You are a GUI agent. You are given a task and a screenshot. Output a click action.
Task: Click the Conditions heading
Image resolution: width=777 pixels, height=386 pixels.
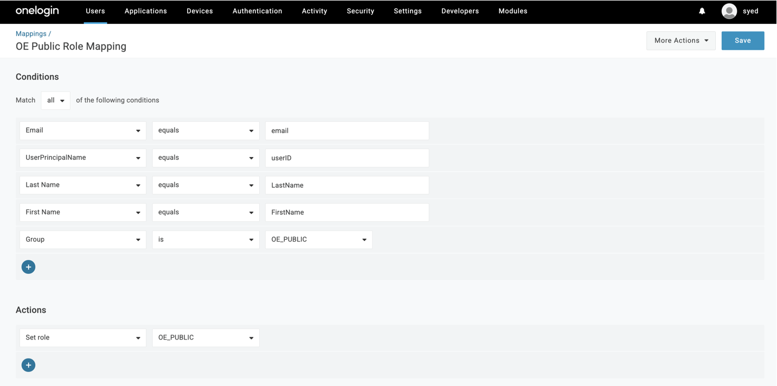[x=37, y=77]
